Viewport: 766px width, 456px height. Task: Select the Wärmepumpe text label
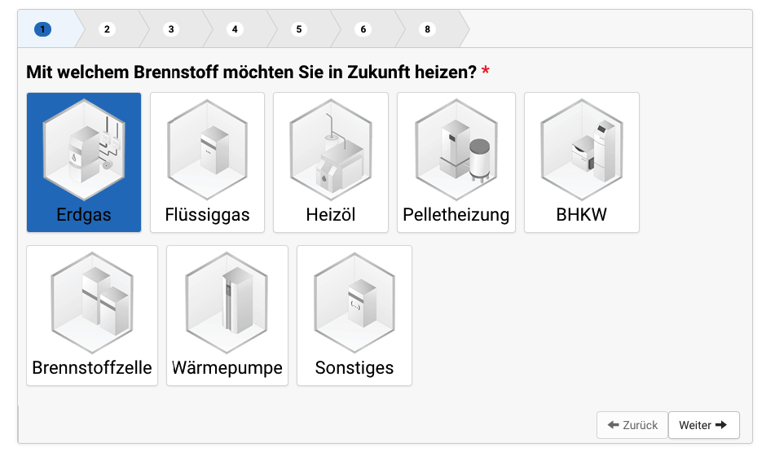coord(227,368)
